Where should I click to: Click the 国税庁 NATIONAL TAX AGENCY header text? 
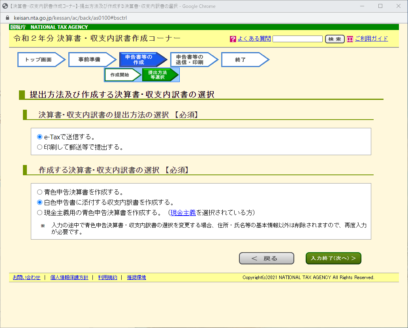(49, 27)
